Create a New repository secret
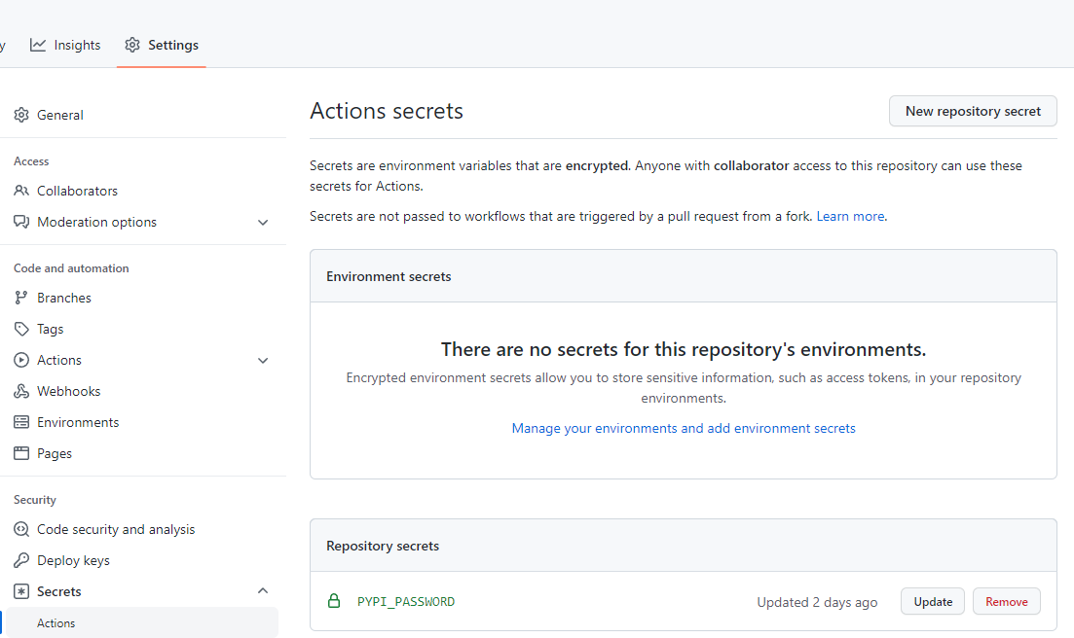The image size is (1074, 638). pyautogui.click(x=973, y=111)
